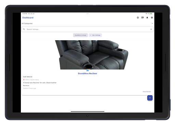Click the Wi-Fi icon in status bar
175x125 pixels.
pos(146,14)
